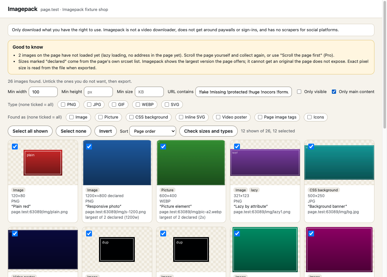Viewport: 387px width, 277px height.
Task: Focus the Min width field
Action: click(43, 92)
